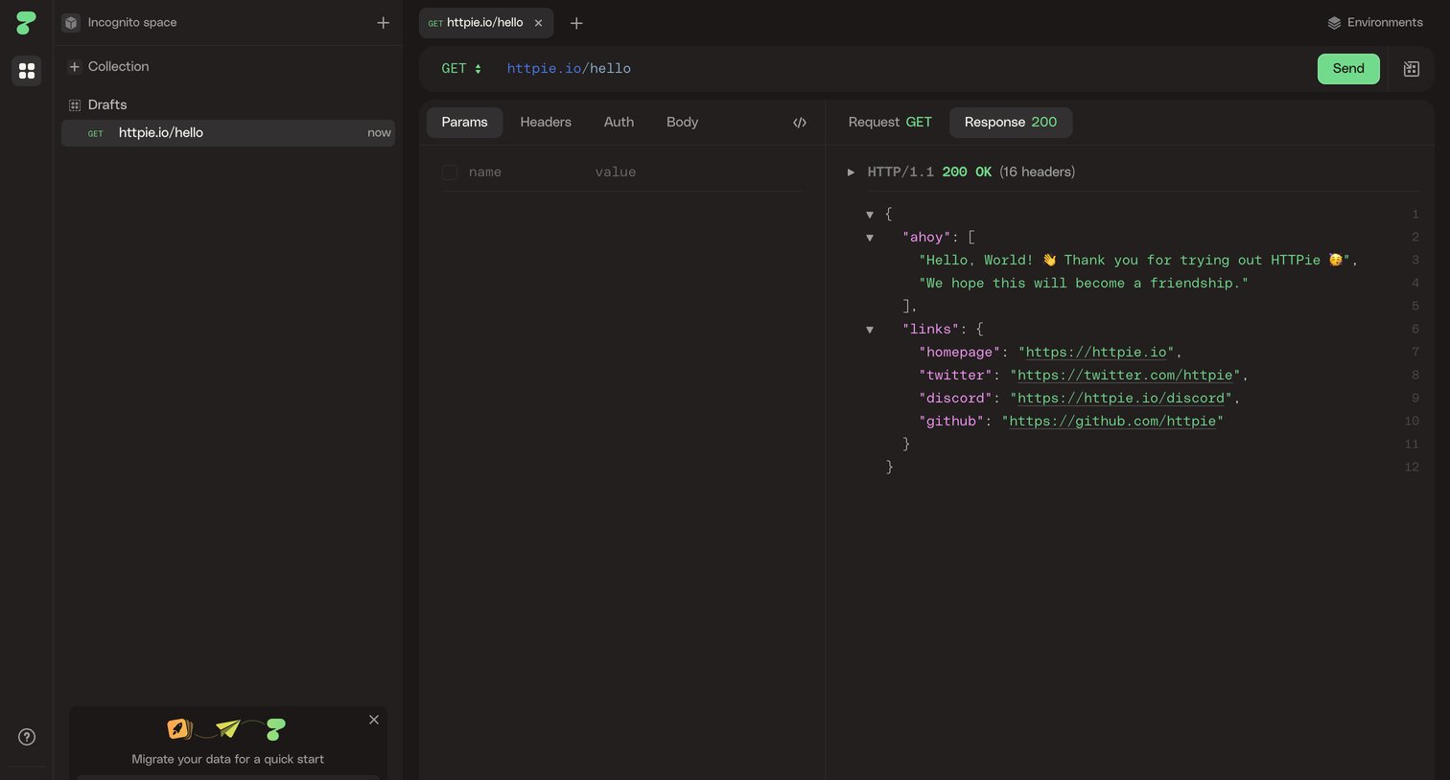Show the Request GET tab

click(x=890, y=123)
